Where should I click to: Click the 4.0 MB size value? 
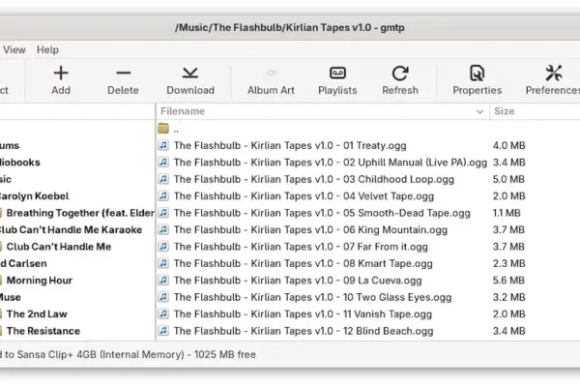[509, 145]
